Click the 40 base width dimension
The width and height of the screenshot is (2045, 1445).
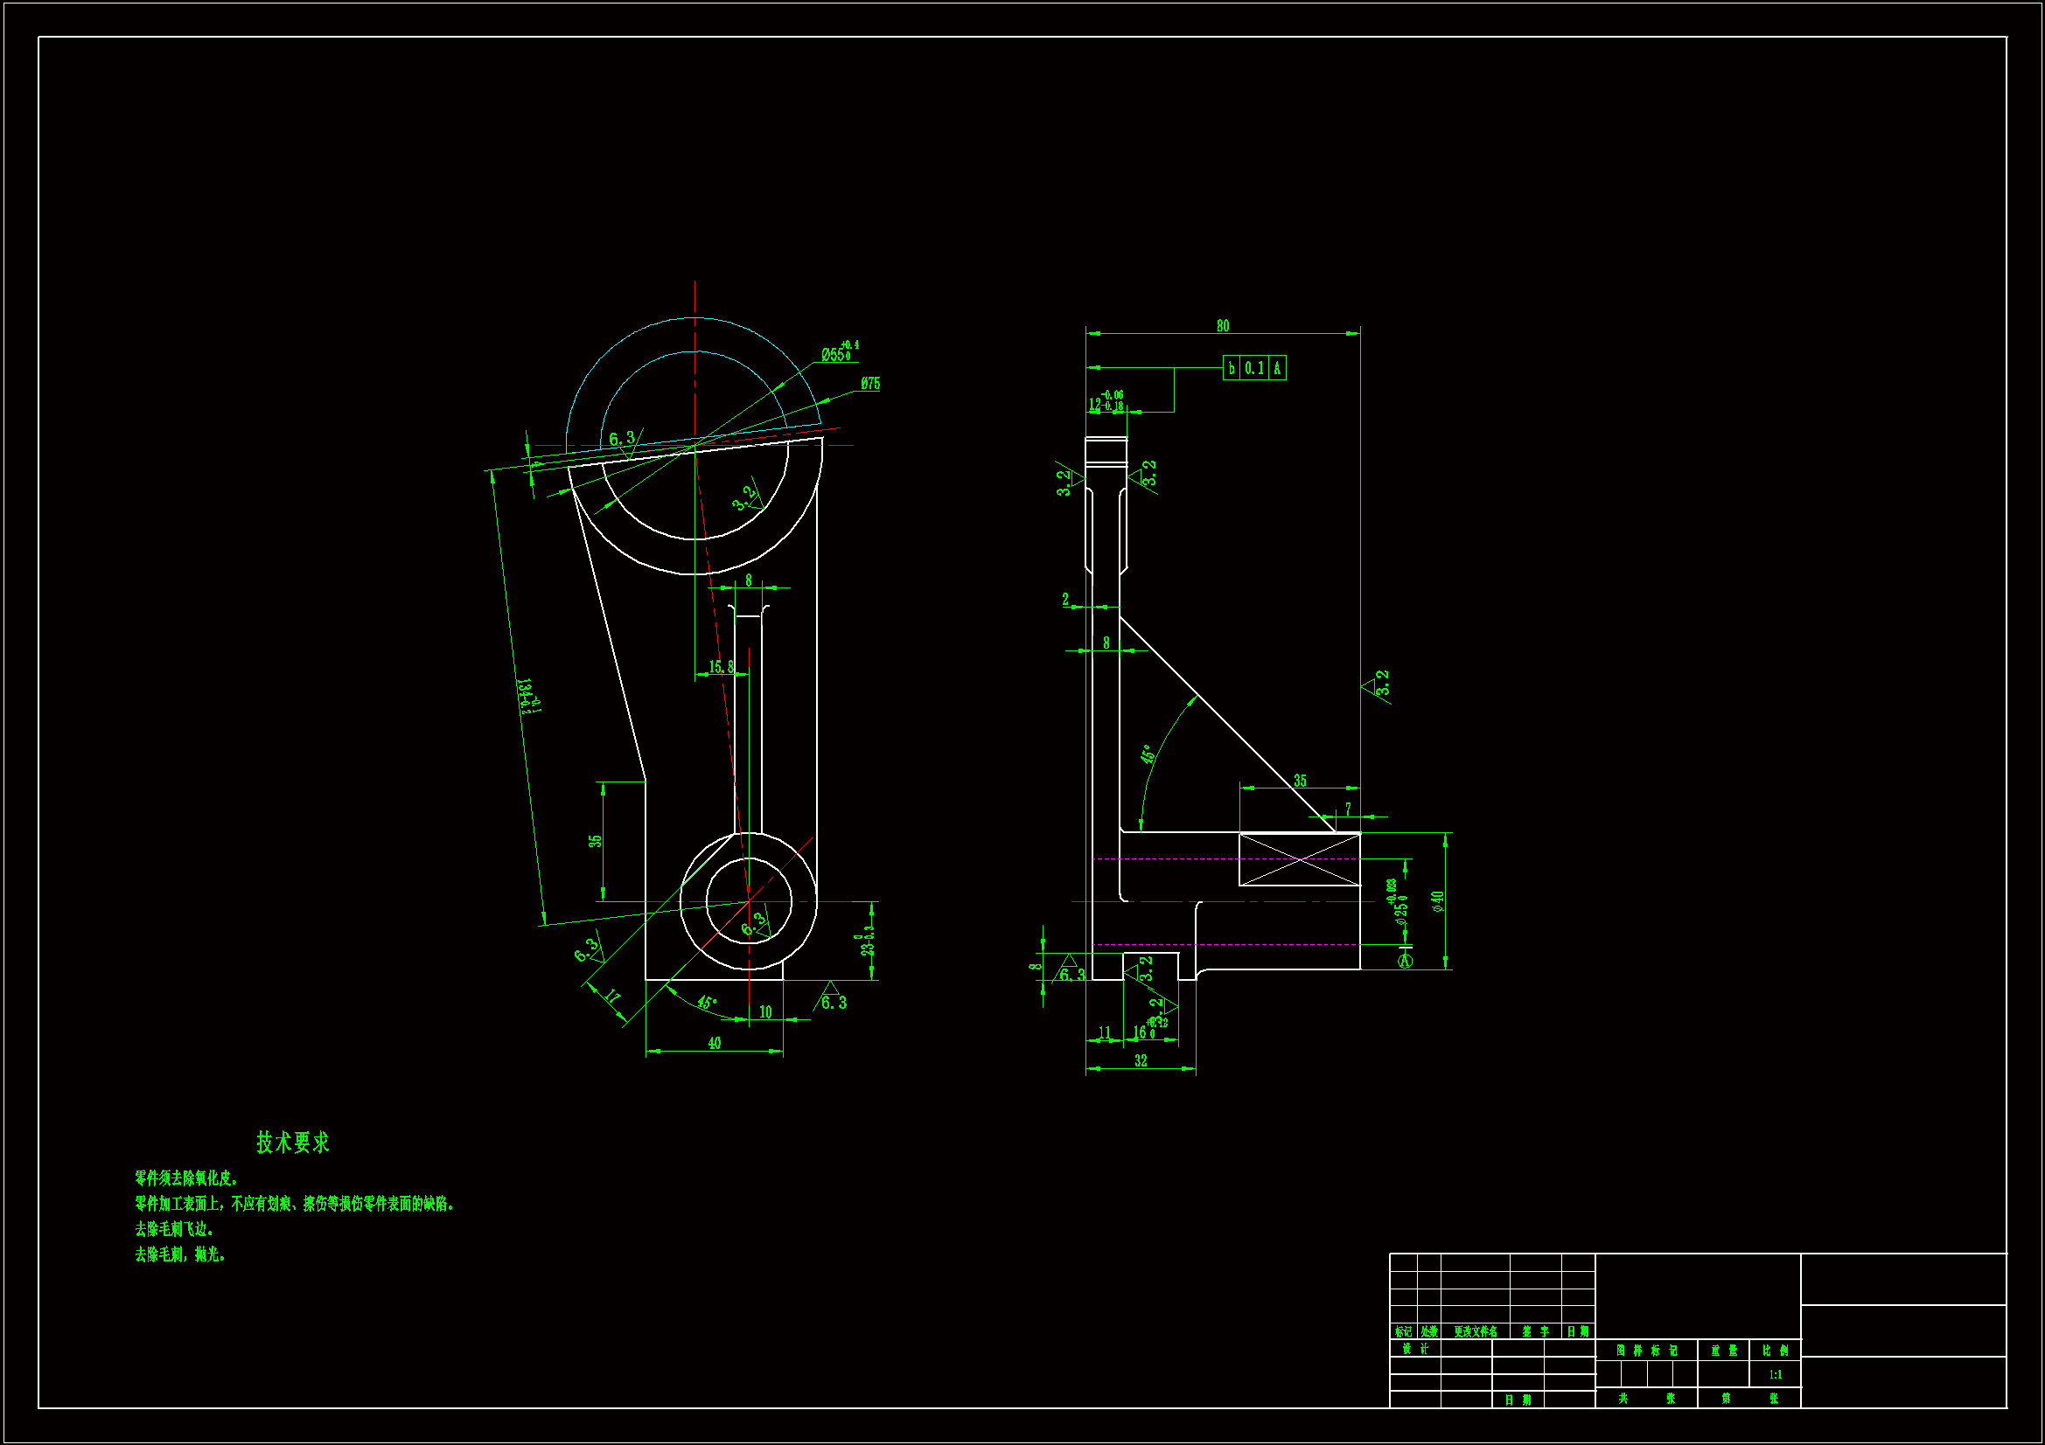coord(715,1043)
